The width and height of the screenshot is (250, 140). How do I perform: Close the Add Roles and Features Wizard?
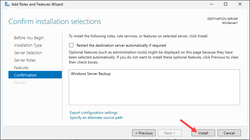click(240, 5)
